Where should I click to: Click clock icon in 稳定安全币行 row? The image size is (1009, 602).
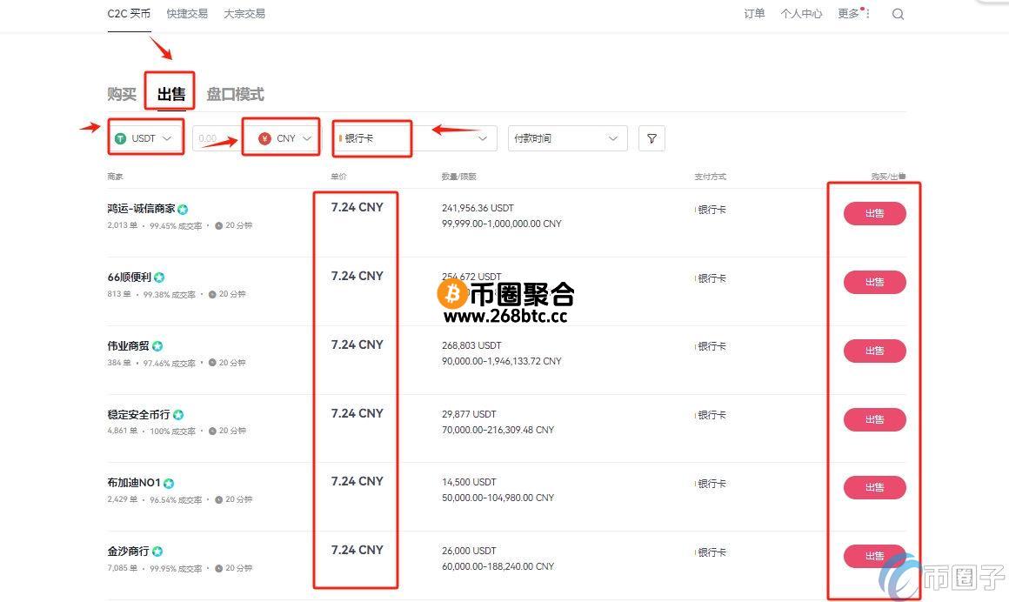tap(212, 431)
